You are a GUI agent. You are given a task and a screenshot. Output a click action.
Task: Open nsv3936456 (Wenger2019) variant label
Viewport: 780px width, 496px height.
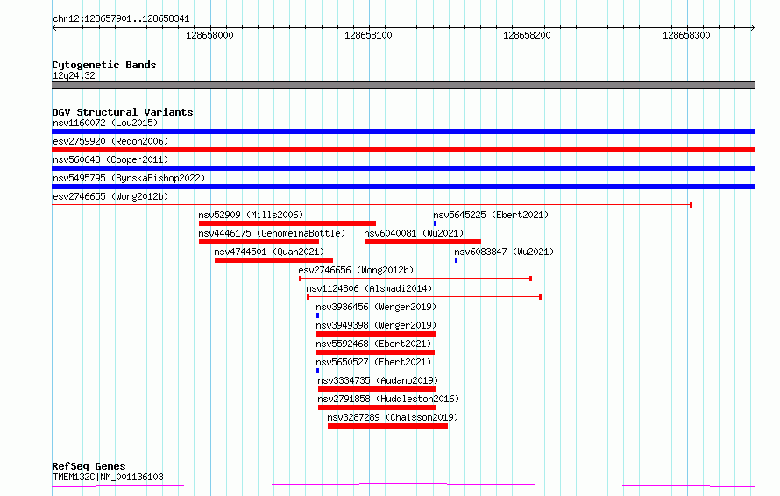(x=376, y=307)
